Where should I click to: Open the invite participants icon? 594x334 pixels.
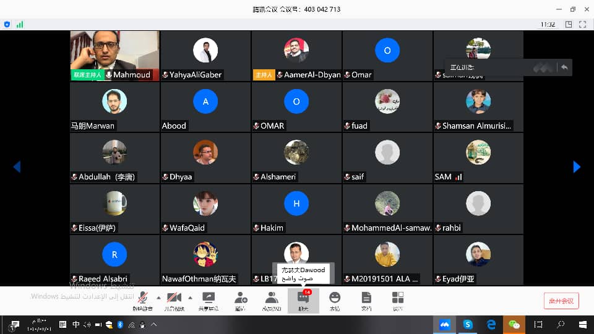coord(241,300)
